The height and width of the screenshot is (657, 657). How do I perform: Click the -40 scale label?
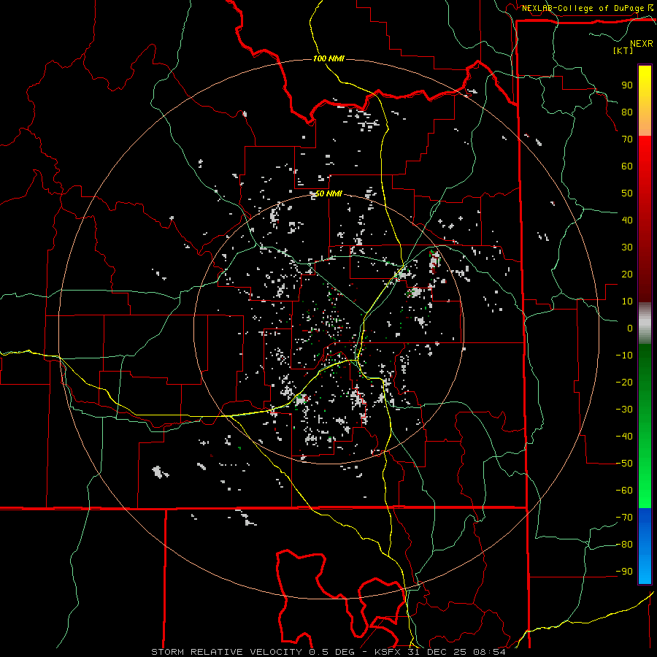point(624,437)
